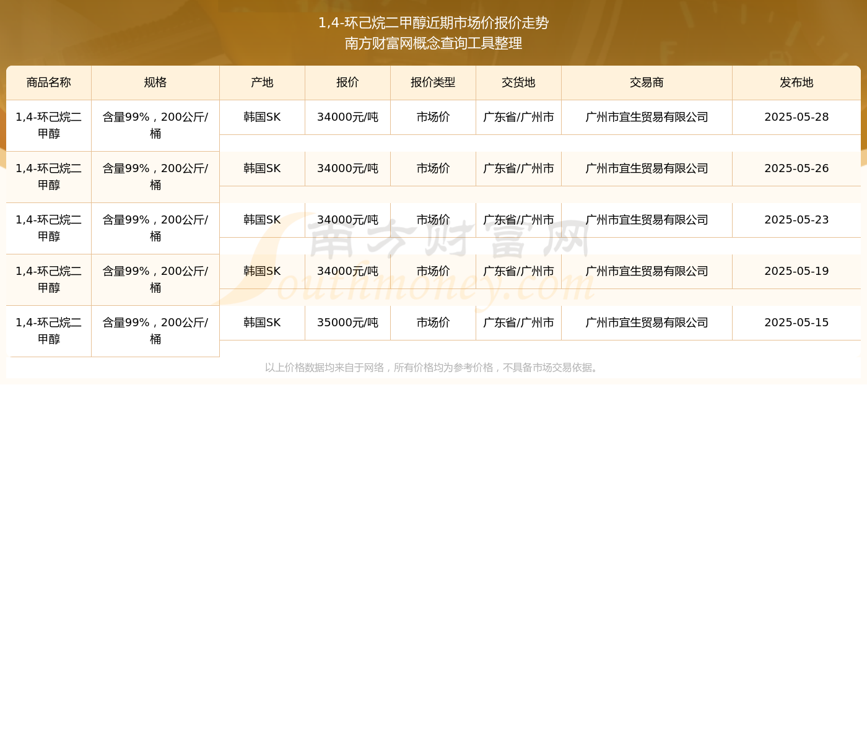Click the 交易商 column header
The width and height of the screenshot is (867, 746).
point(647,82)
